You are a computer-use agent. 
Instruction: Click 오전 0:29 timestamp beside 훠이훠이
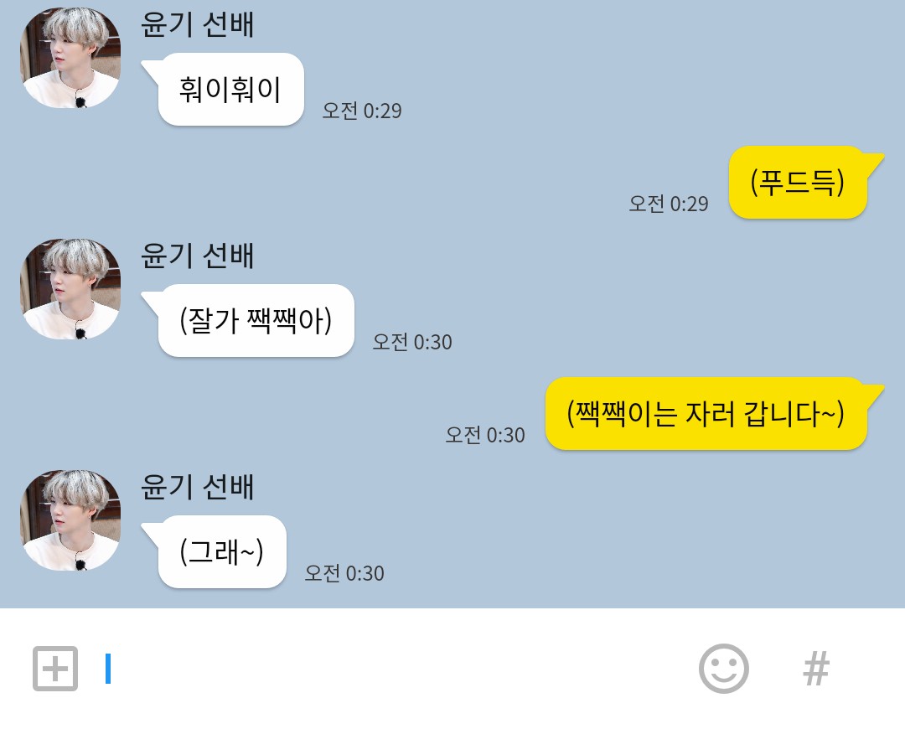click(x=362, y=111)
